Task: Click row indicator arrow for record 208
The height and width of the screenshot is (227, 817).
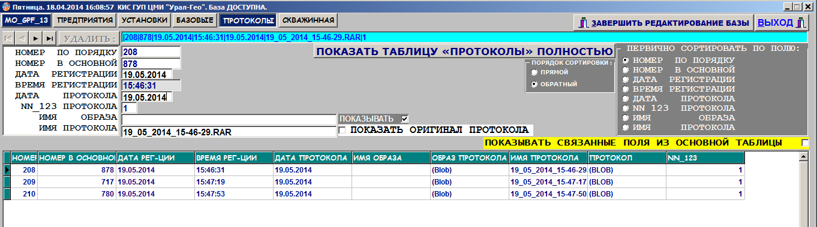Action: [7, 170]
